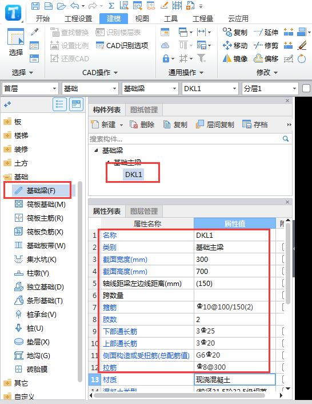Click the Save icon in quick toolbar
Image resolution: width=312 pixels, height=404 pixels.
tap(35, 6)
